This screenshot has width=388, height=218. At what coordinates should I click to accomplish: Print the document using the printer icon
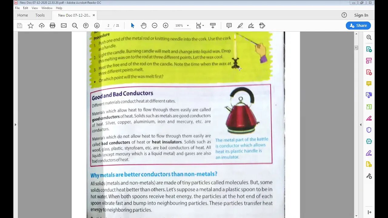[x=52, y=26]
